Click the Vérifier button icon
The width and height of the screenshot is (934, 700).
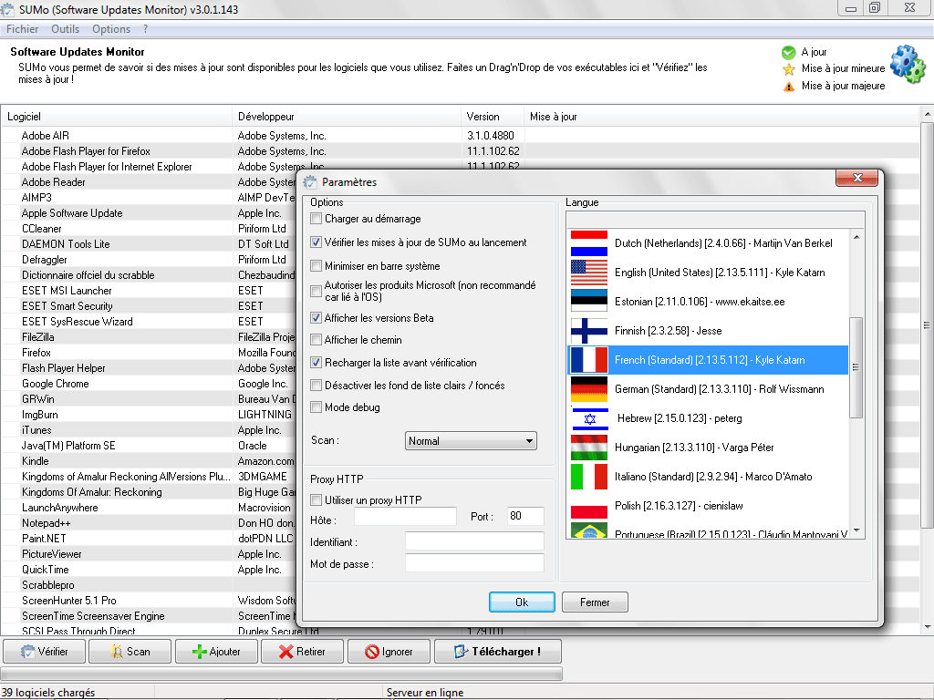click(x=28, y=652)
